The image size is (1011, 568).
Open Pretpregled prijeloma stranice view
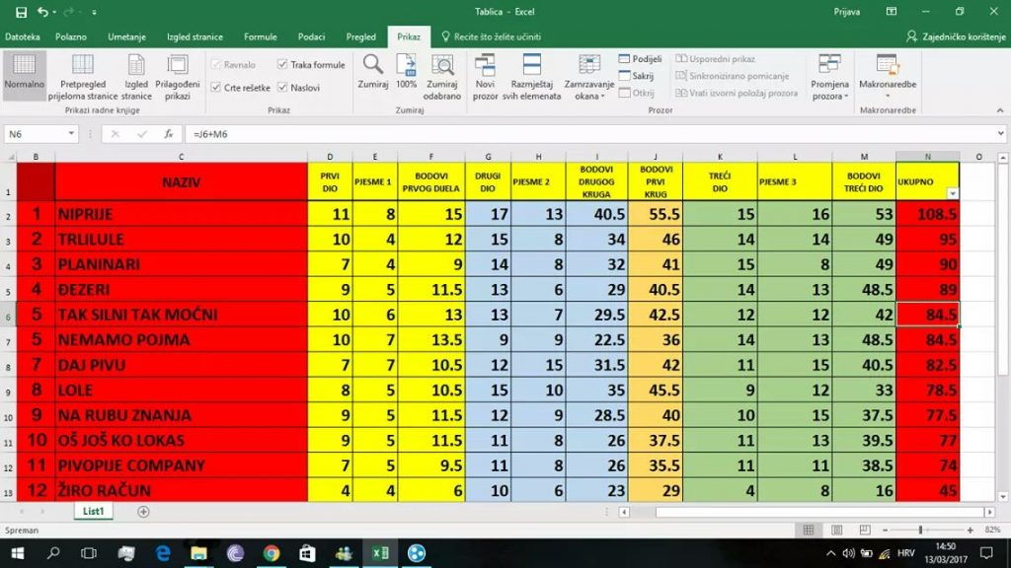pyautogui.click(x=82, y=77)
